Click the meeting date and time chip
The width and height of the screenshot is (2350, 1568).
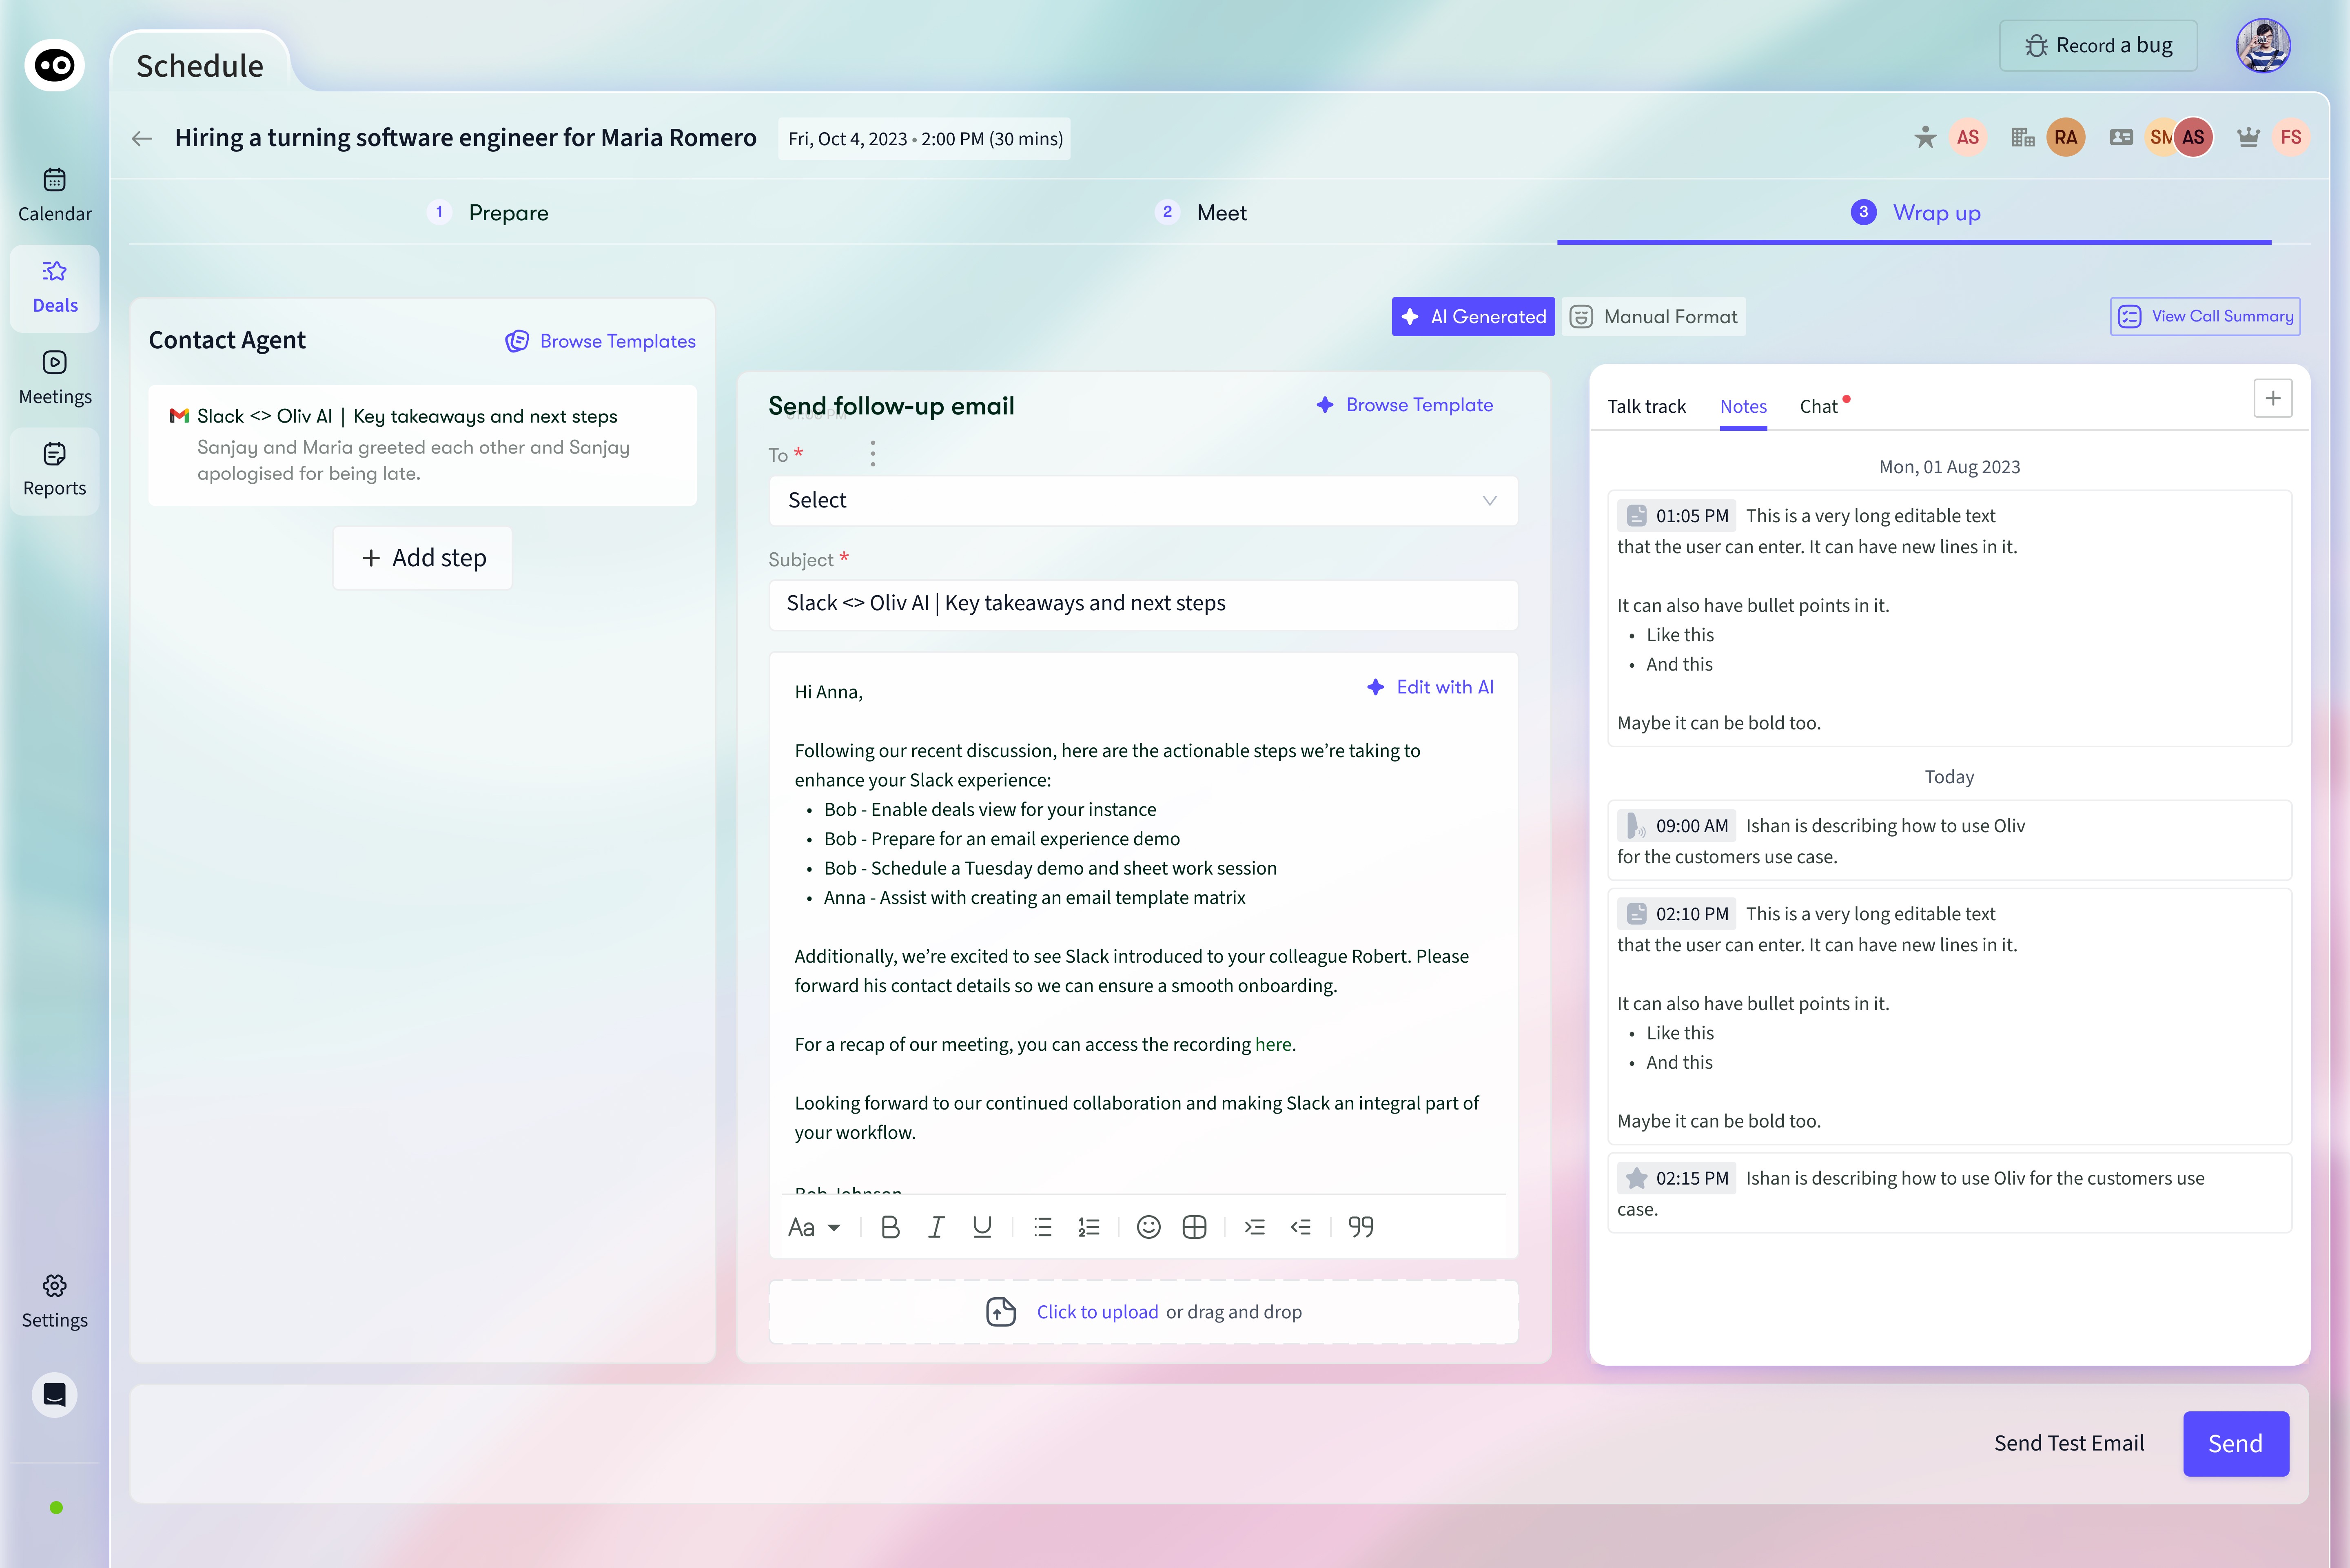point(925,139)
